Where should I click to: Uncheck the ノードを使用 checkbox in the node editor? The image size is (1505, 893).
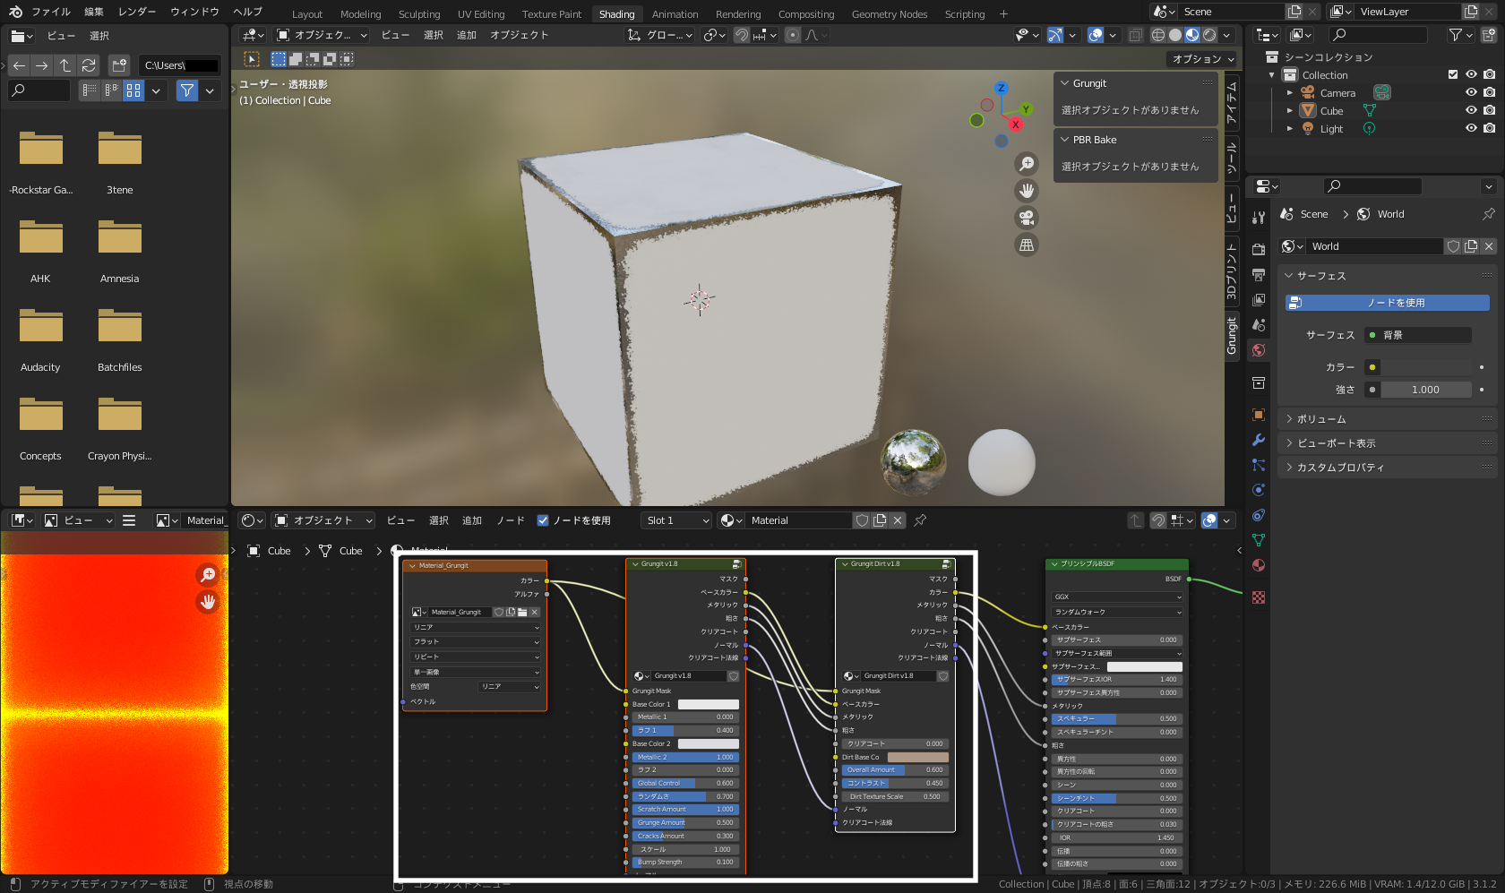pos(543,520)
